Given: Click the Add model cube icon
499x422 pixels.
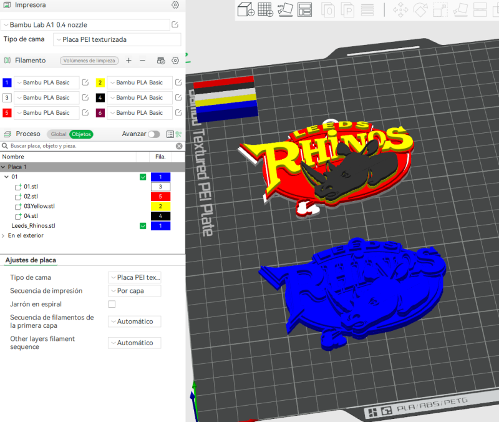Looking at the screenshot, I should tap(246, 9).
